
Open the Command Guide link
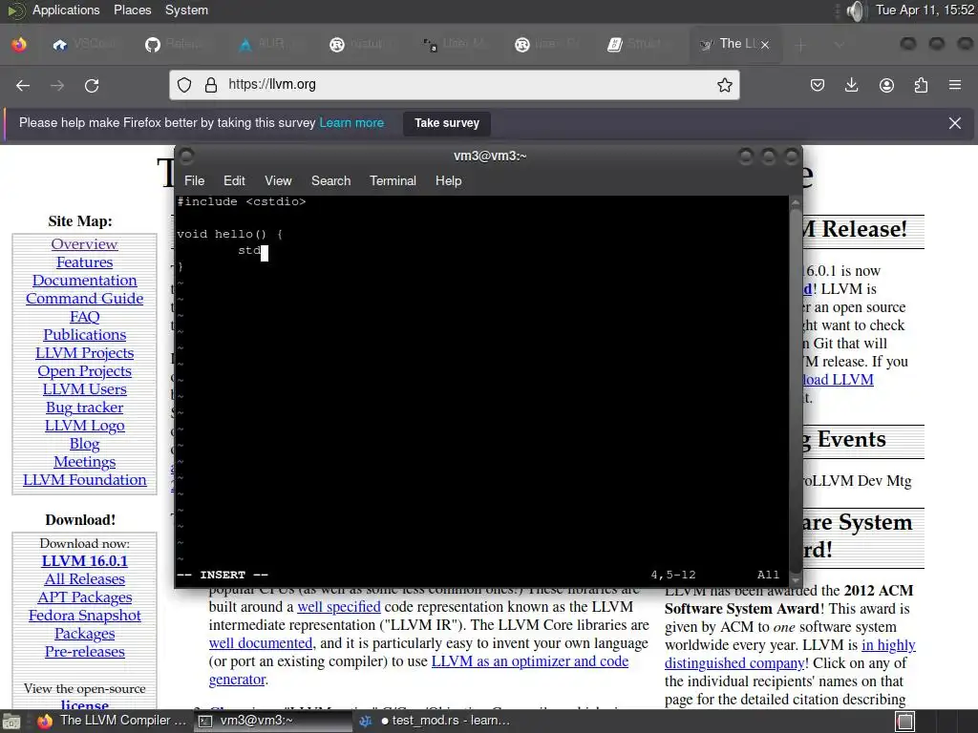[84, 299]
